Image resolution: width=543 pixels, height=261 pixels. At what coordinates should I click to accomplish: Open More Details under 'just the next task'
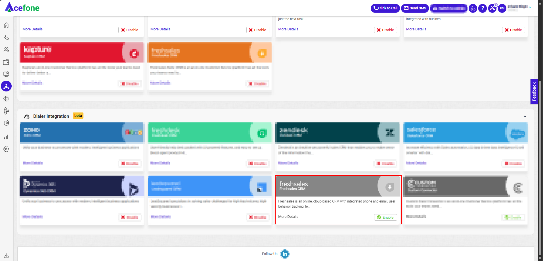click(x=288, y=29)
